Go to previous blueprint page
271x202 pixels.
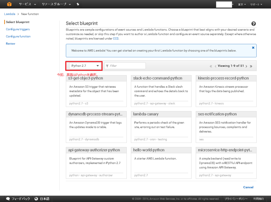[215, 66]
